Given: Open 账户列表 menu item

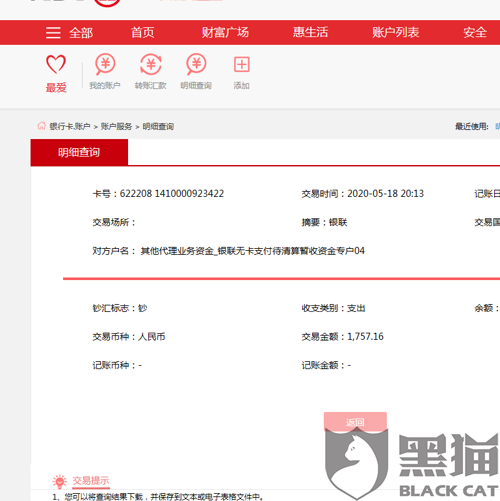Looking at the screenshot, I should 395,32.
